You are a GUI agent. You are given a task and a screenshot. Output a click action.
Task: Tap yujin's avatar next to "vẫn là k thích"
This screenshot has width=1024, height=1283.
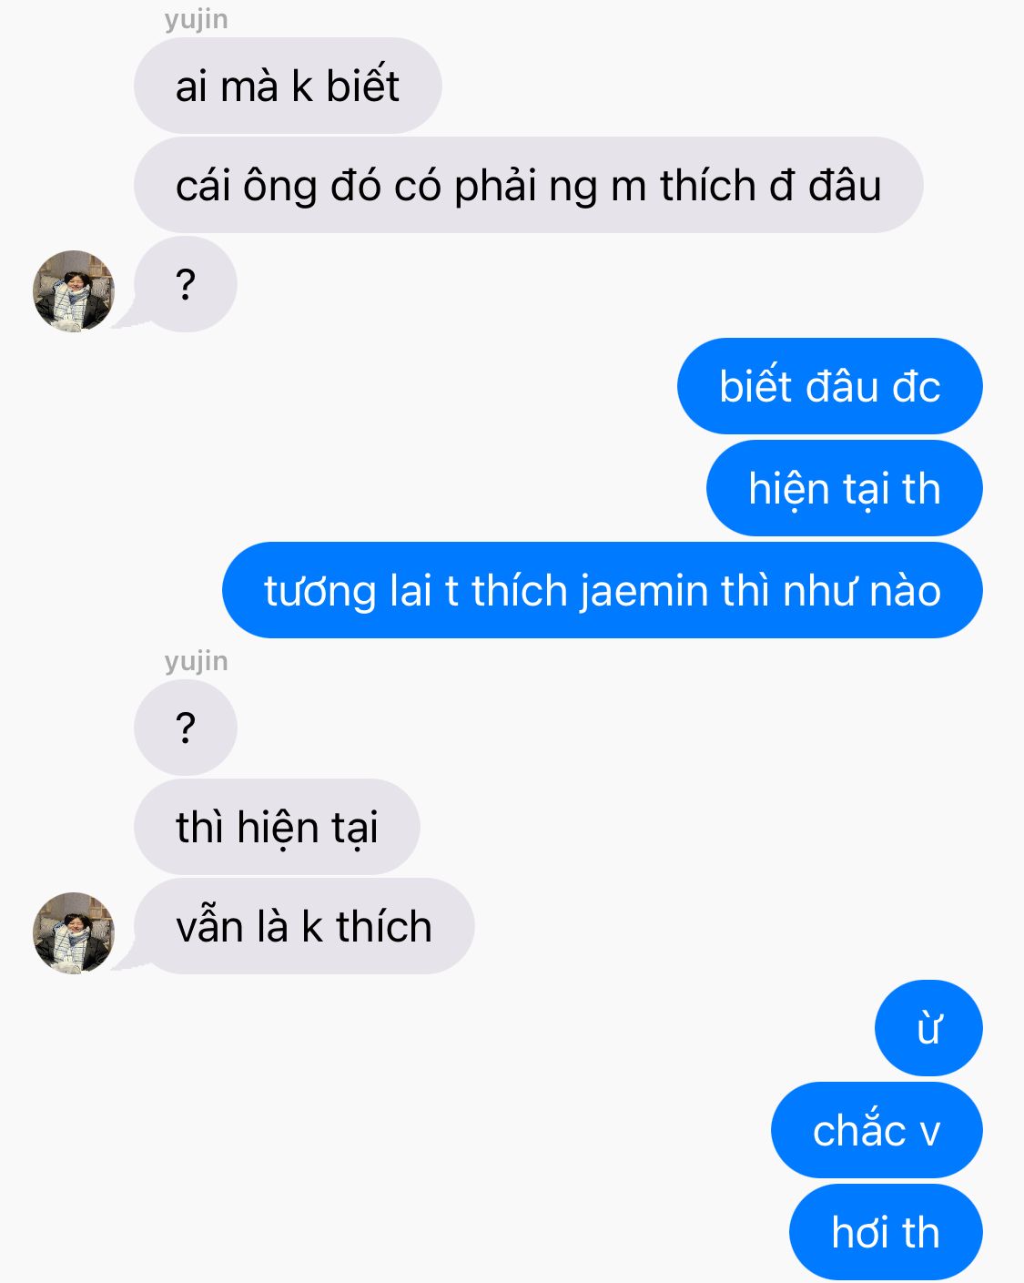pos(74,932)
